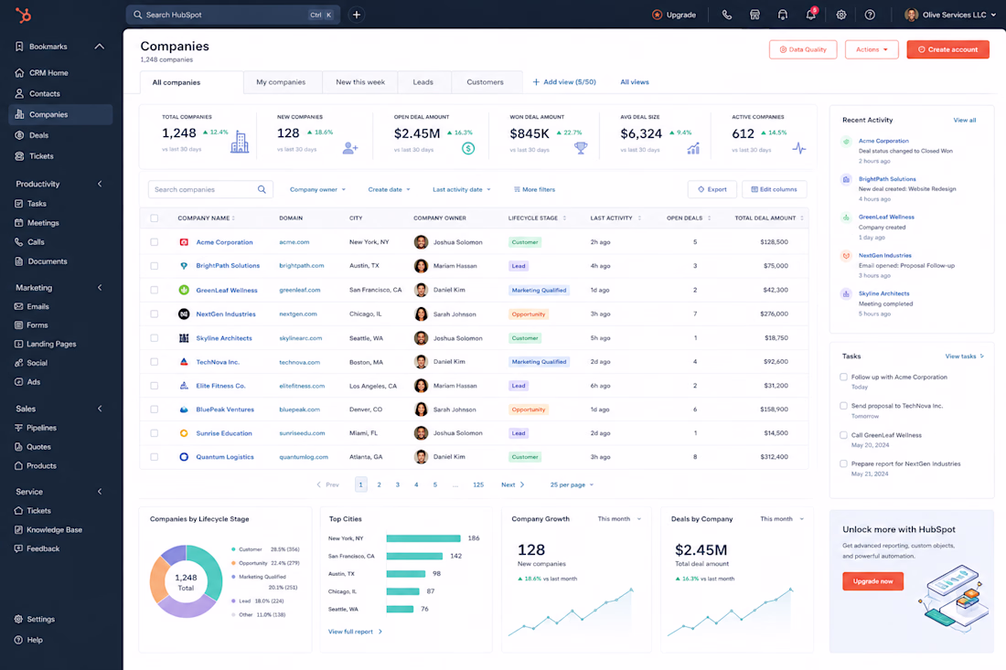The width and height of the screenshot is (1006, 670).
Task: Open the quick-create plus button
Action: point(357,15)
